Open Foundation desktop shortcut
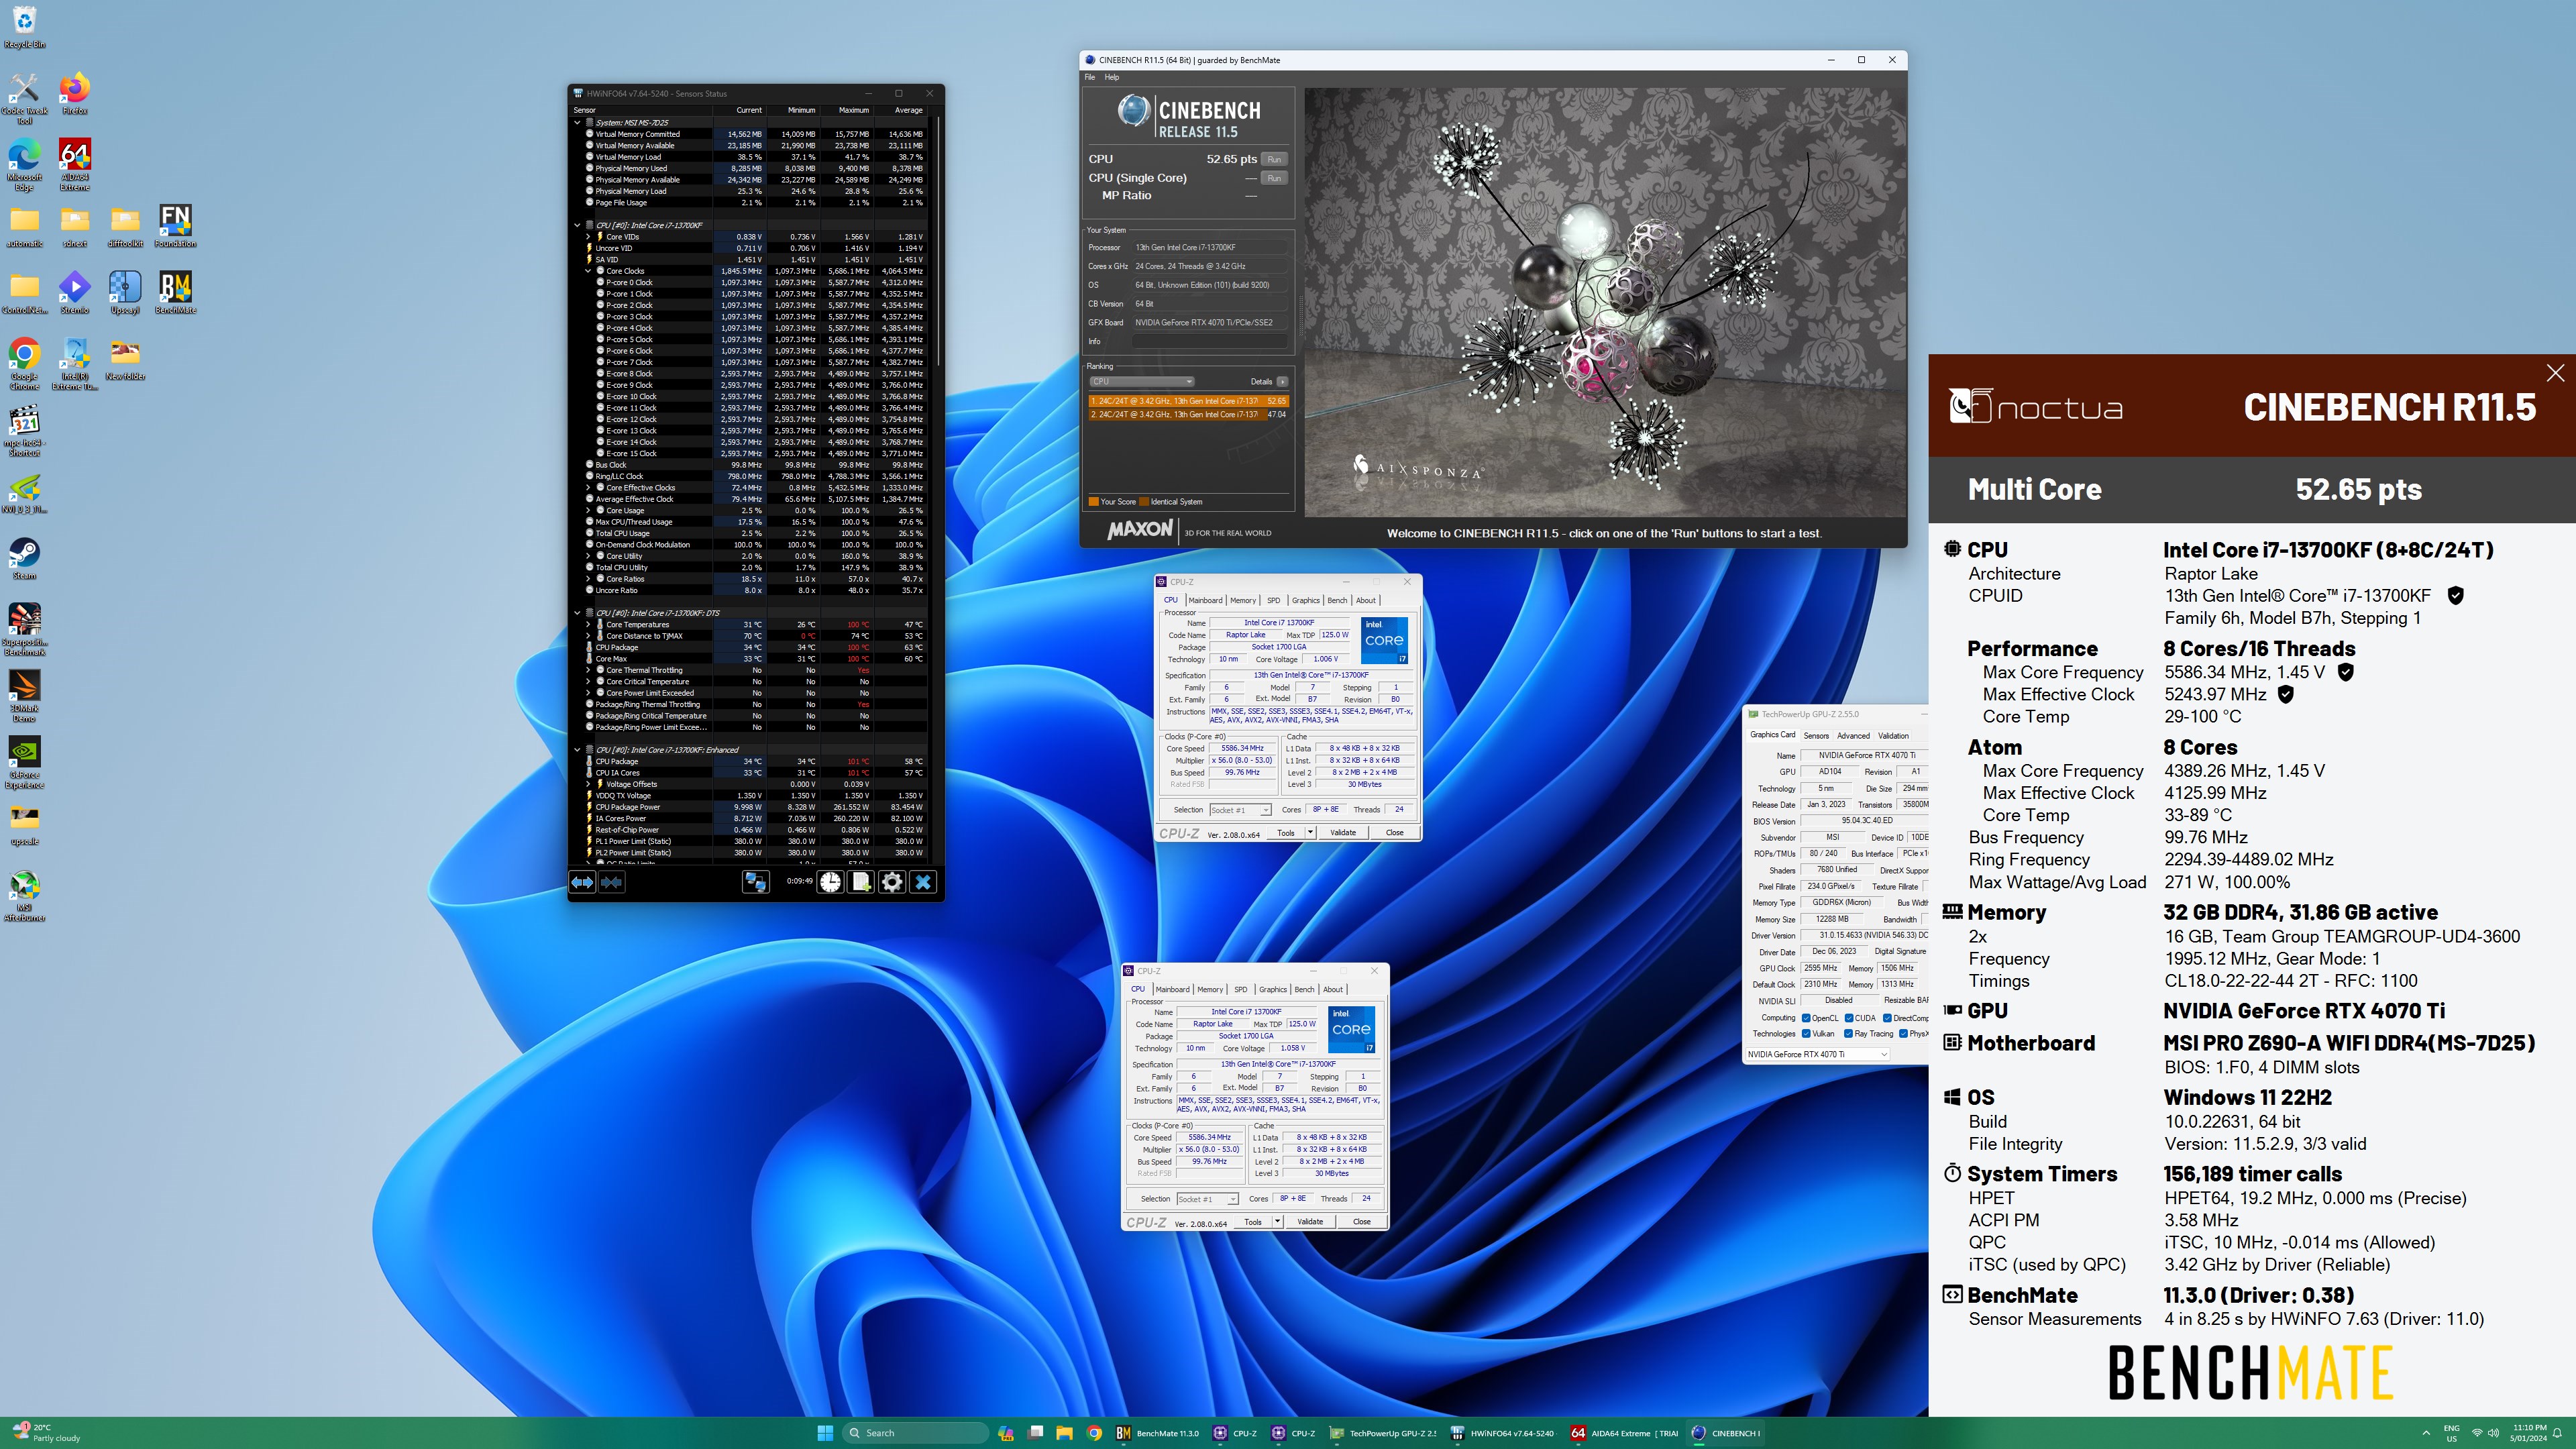 click(x=175, y=226)
